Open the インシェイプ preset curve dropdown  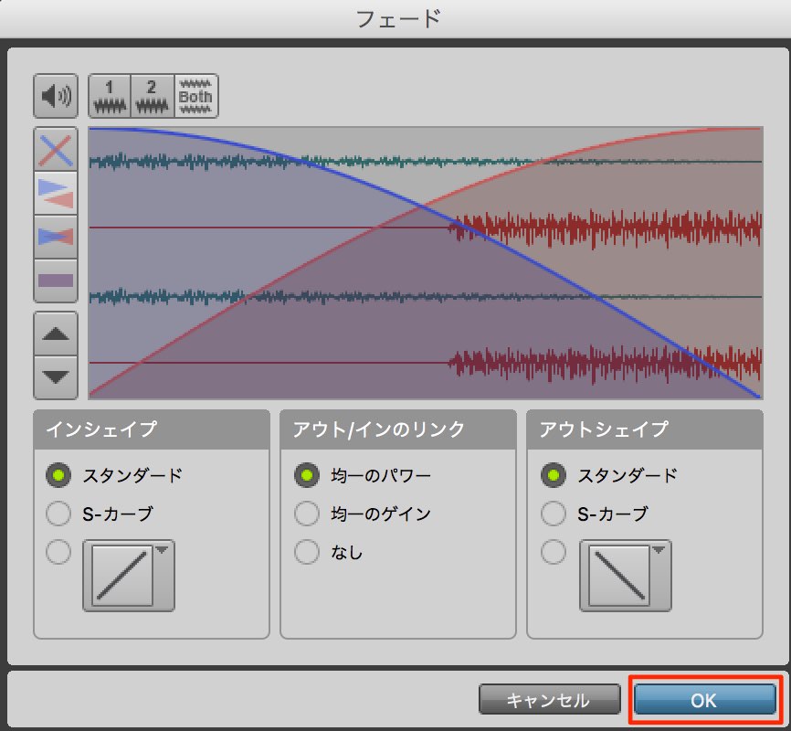129,576
